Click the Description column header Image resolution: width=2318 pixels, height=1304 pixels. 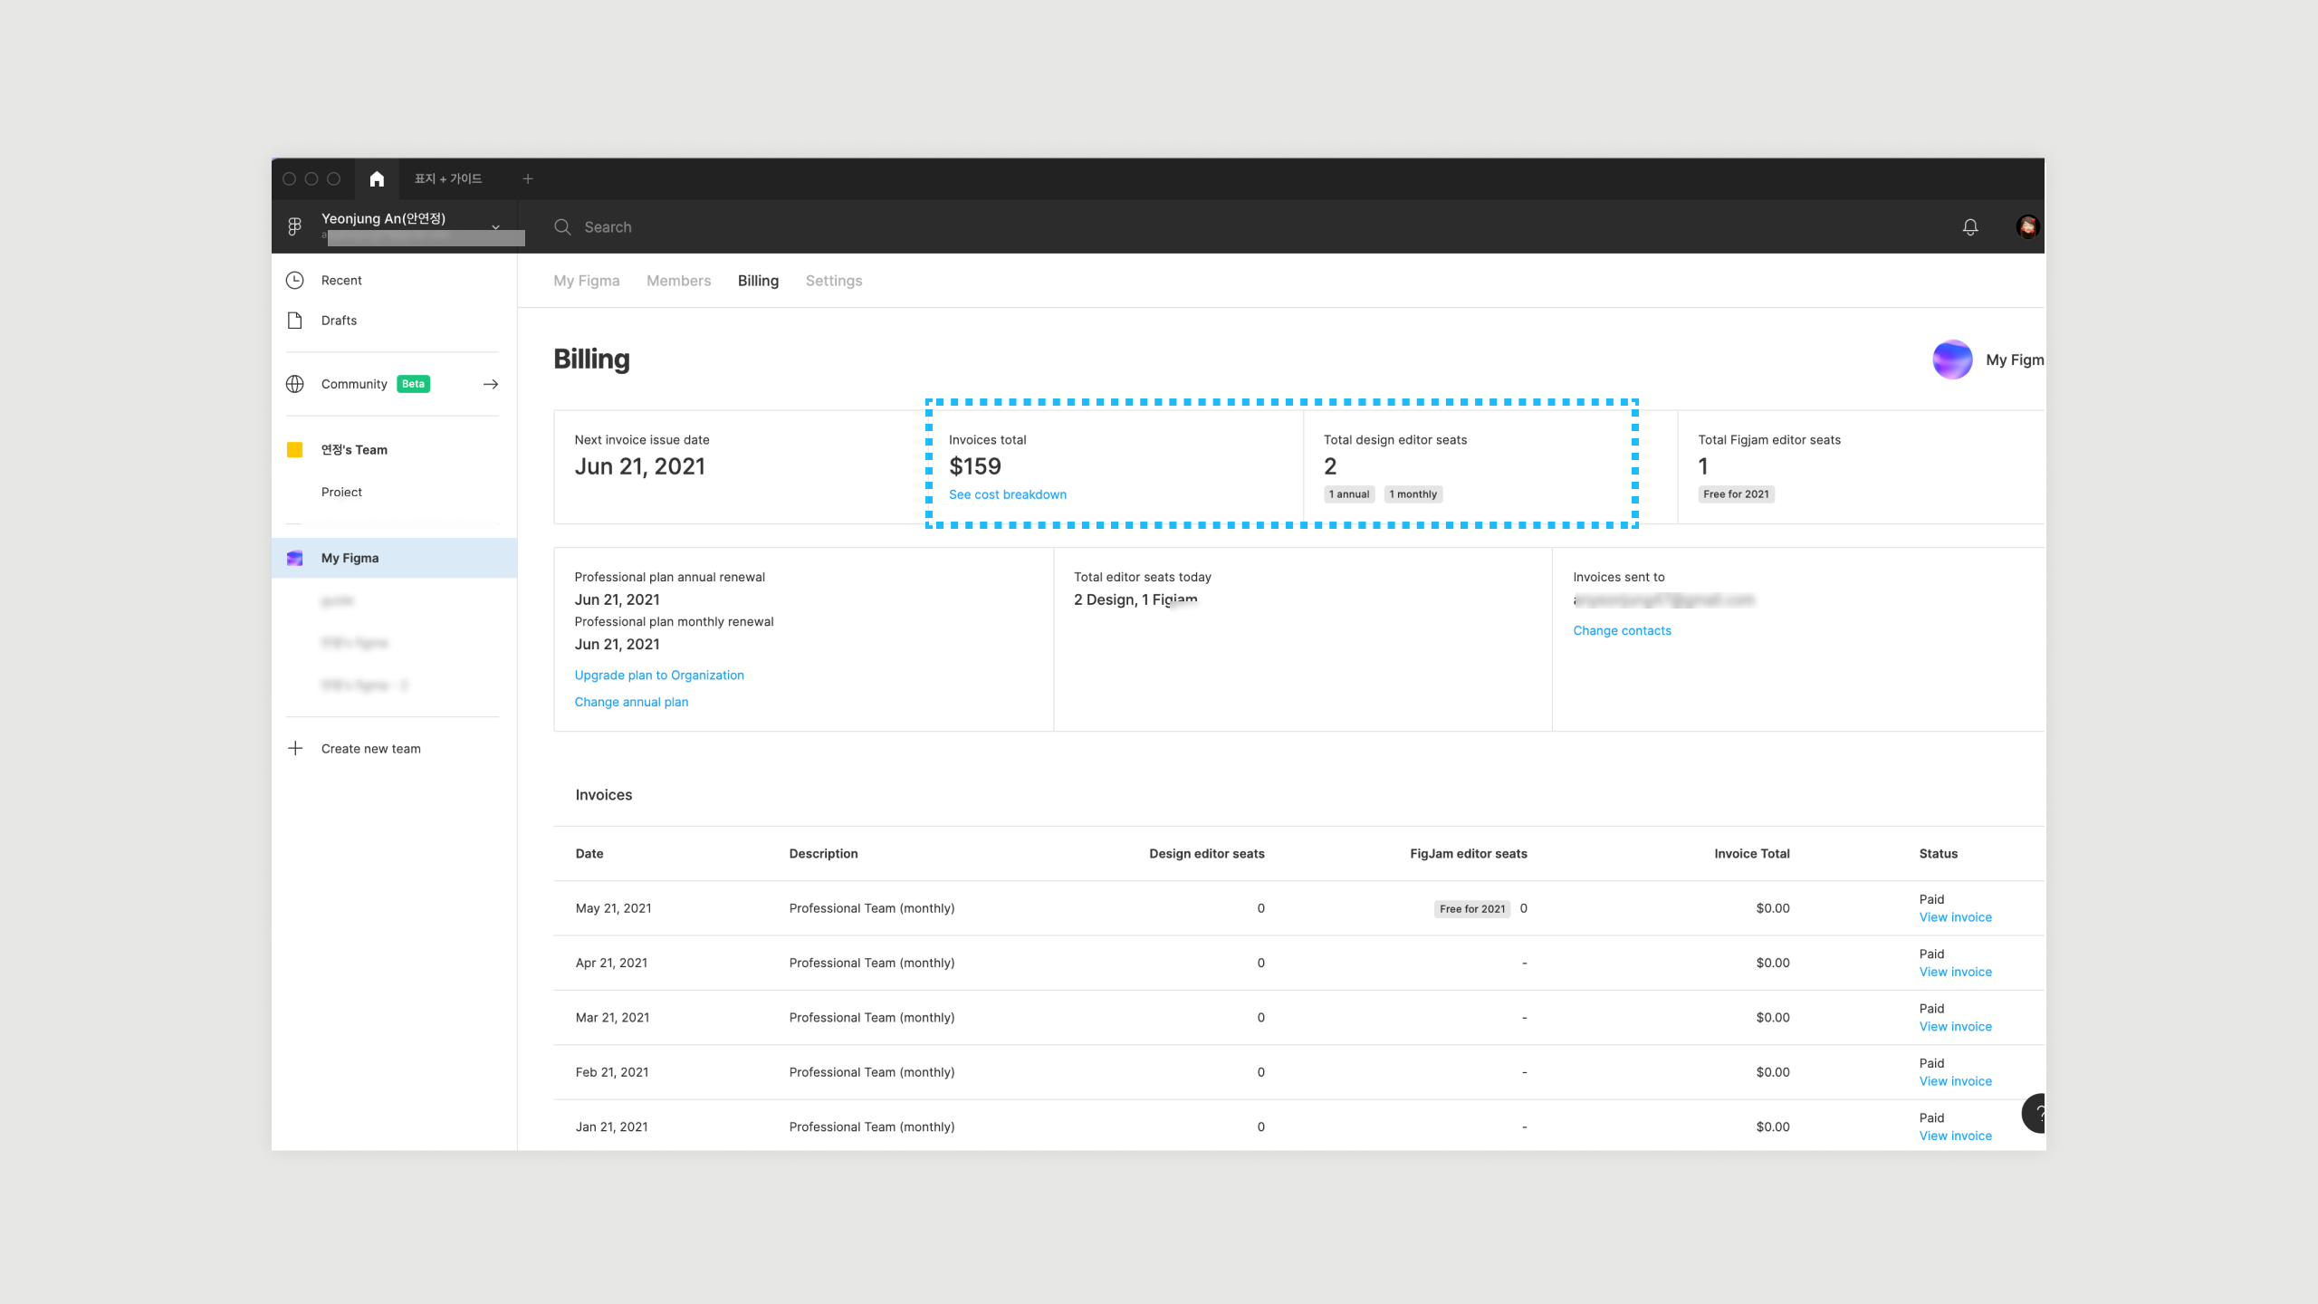pyautogui.click(x=823, y=854)
